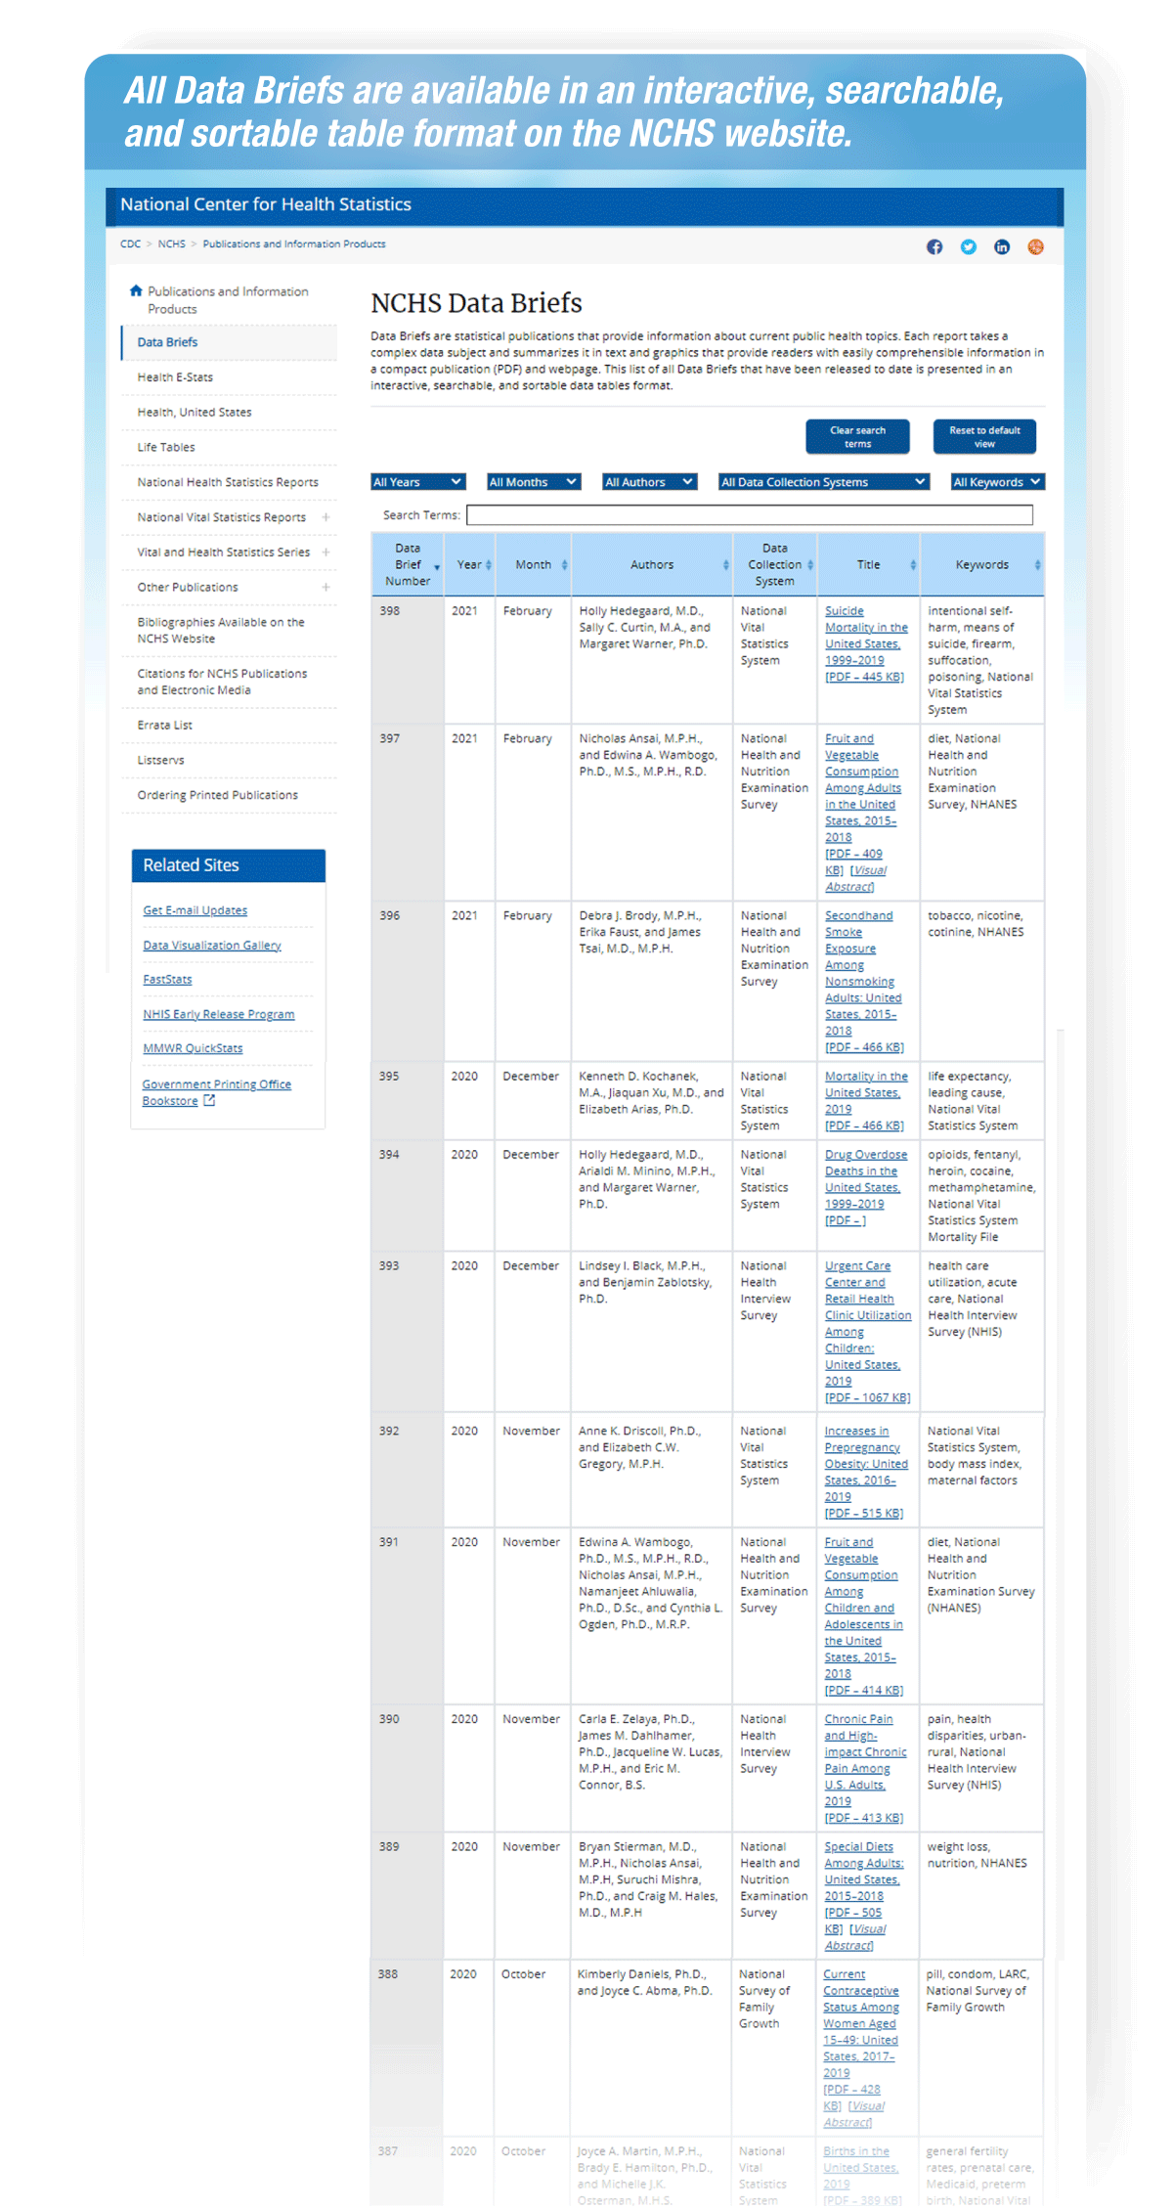Image resolution: width=1173 pixels, height=2209 pixels.
Task: Open NHIS Early Release Program link
Action: click(219, 1015)
